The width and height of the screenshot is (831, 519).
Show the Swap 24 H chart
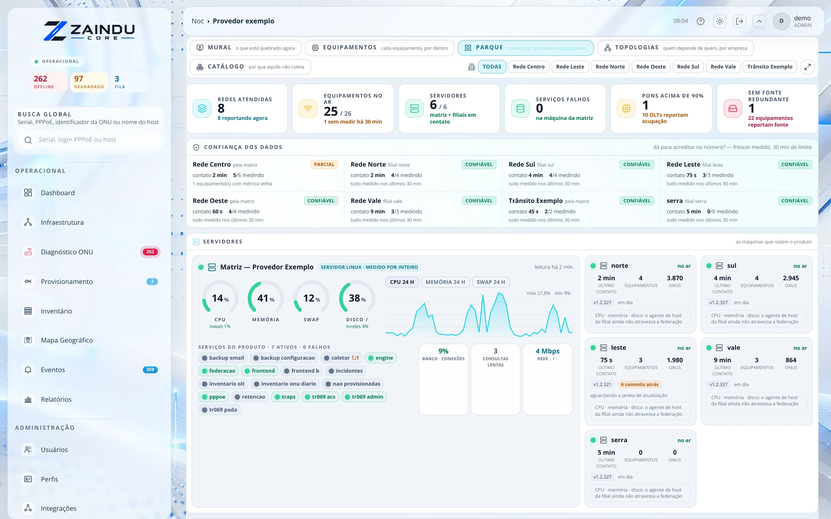(x=491, y=282)
